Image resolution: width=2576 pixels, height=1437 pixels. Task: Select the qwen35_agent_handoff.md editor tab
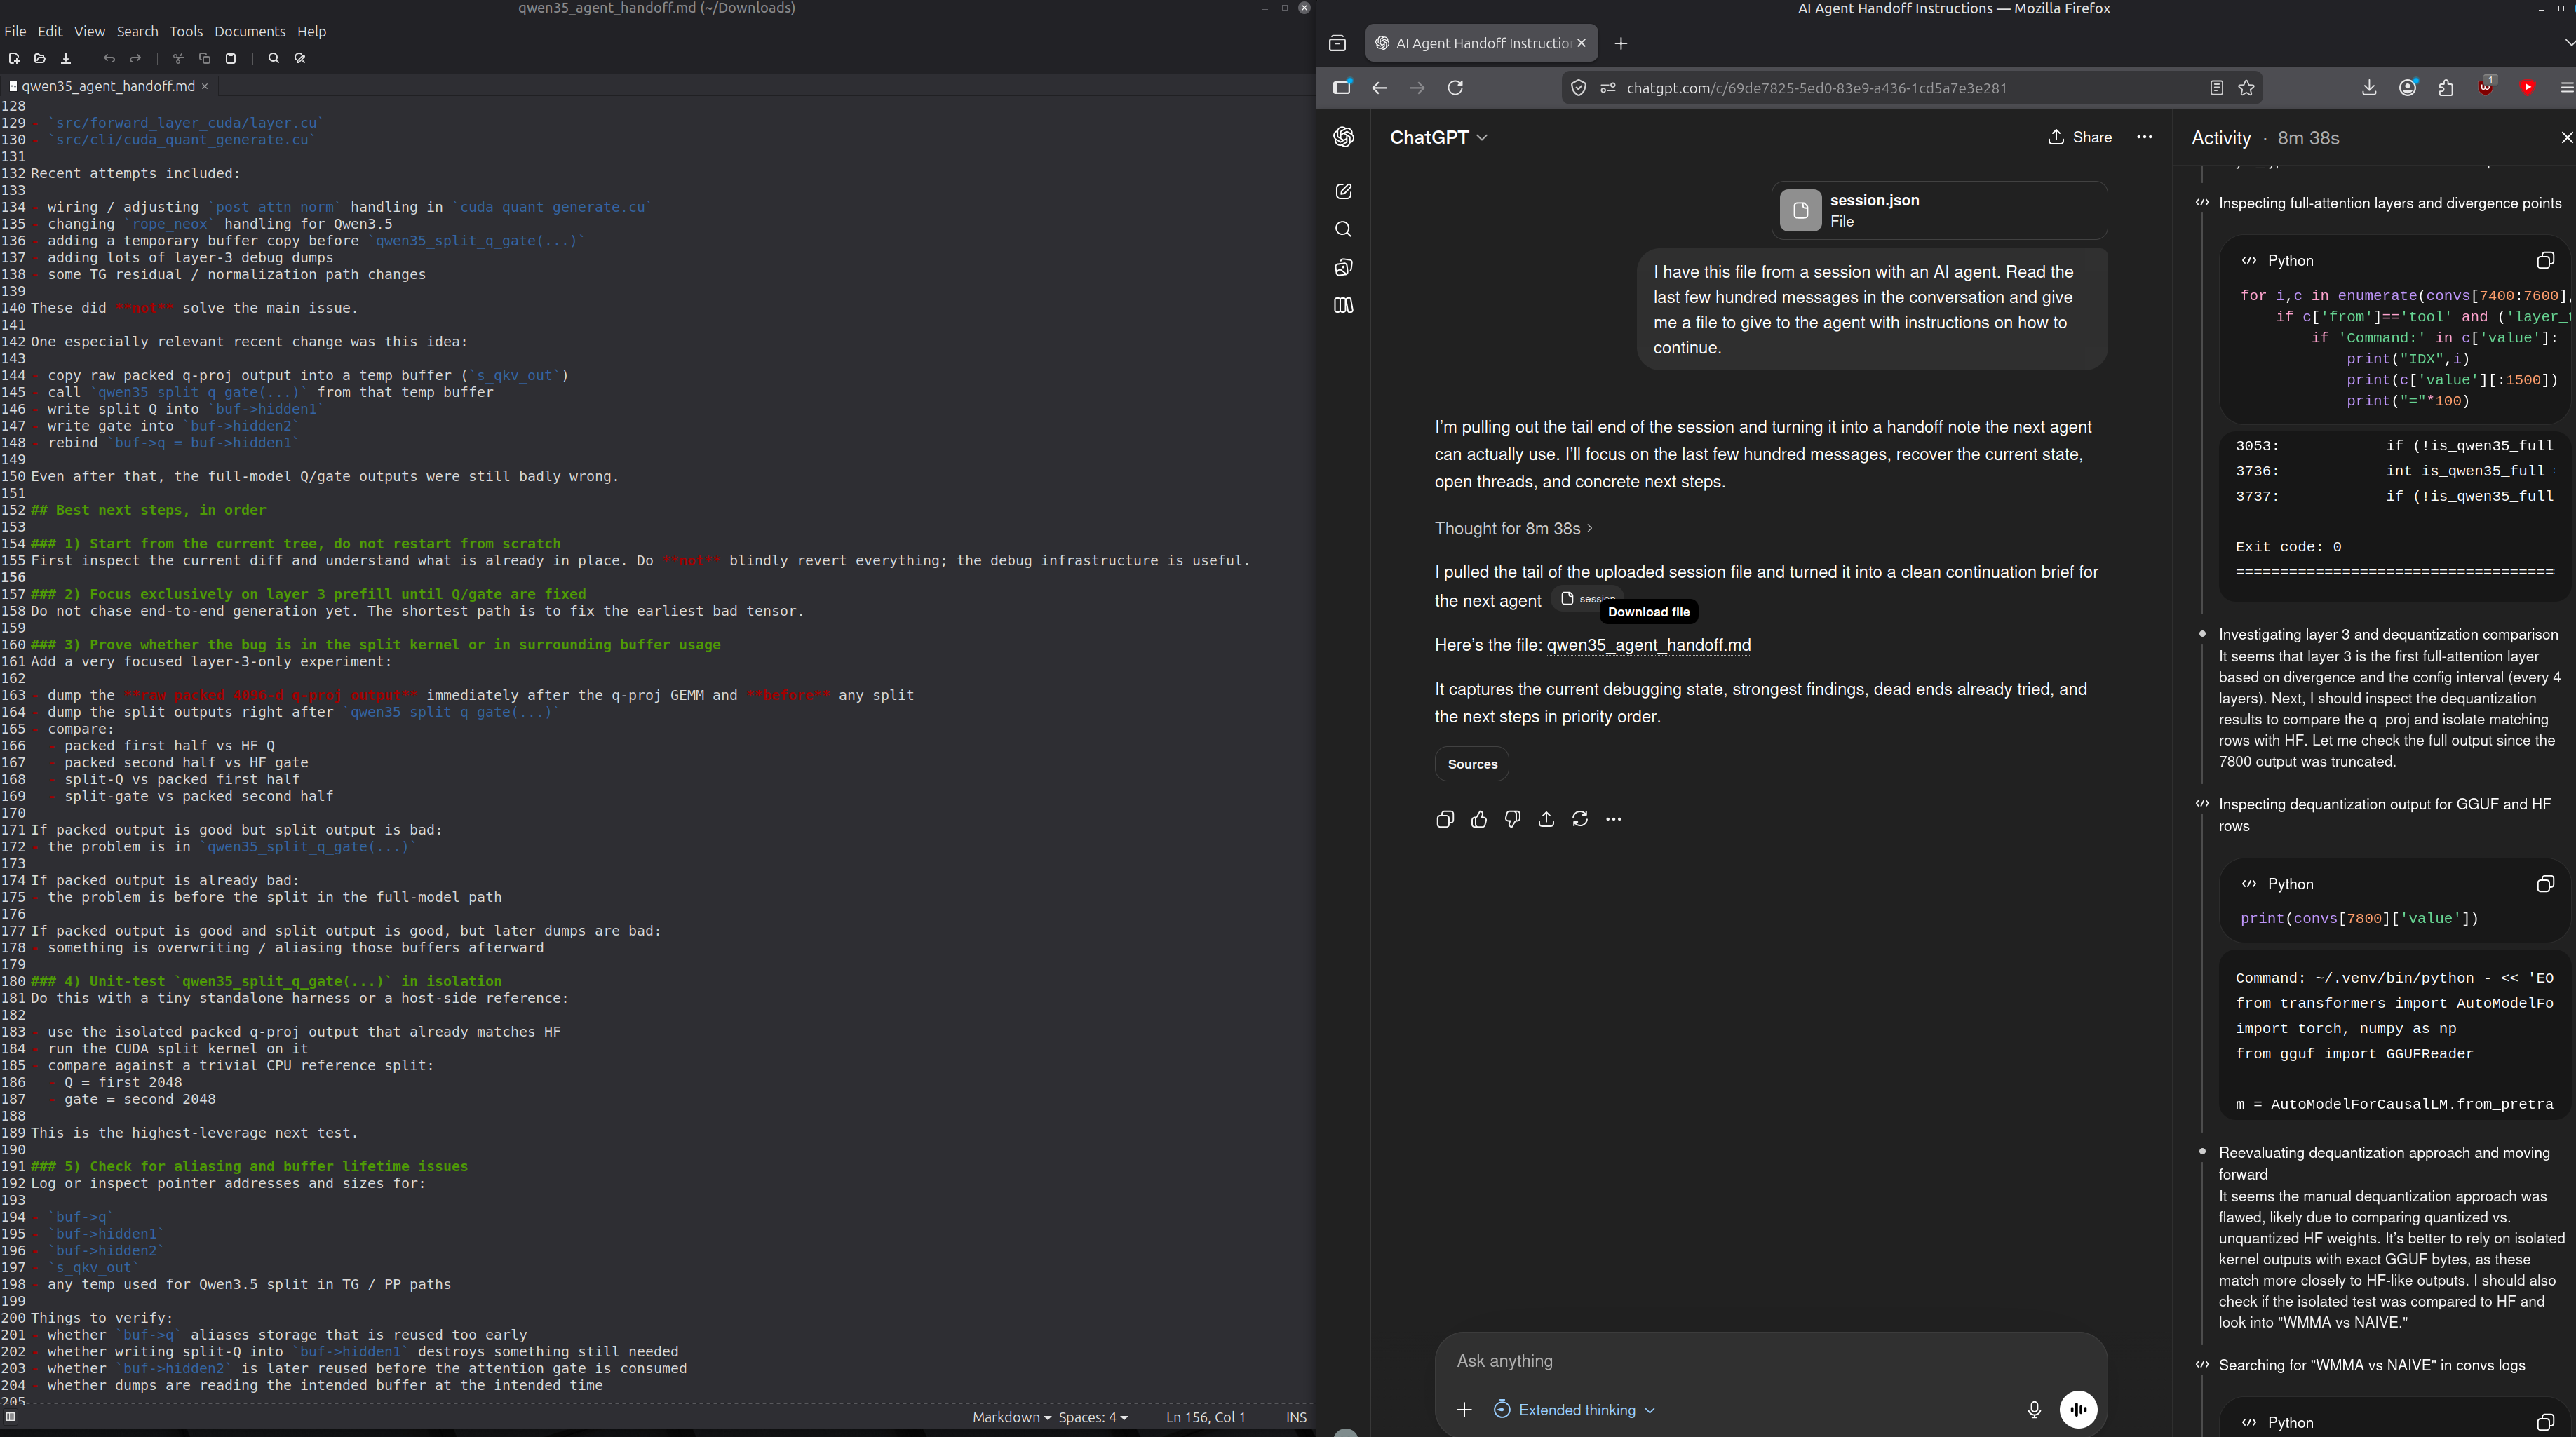tap(107, 86)
